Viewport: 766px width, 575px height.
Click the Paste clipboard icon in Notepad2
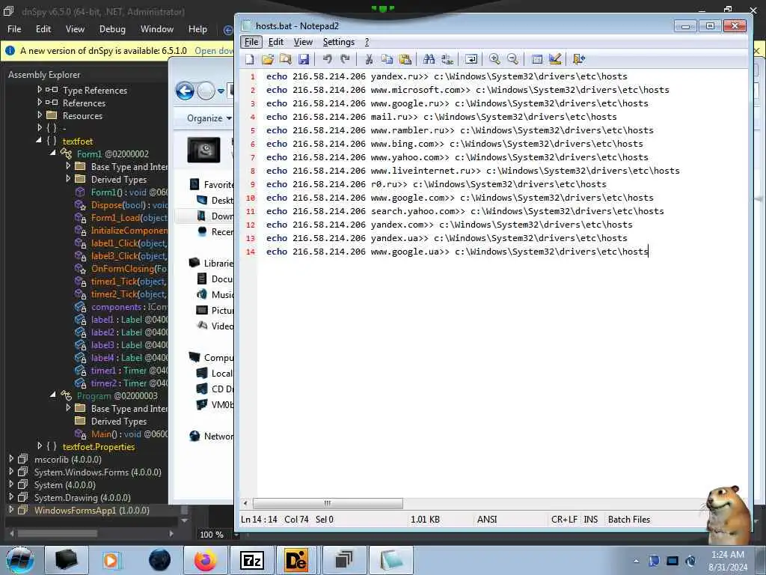click(405, 59)
